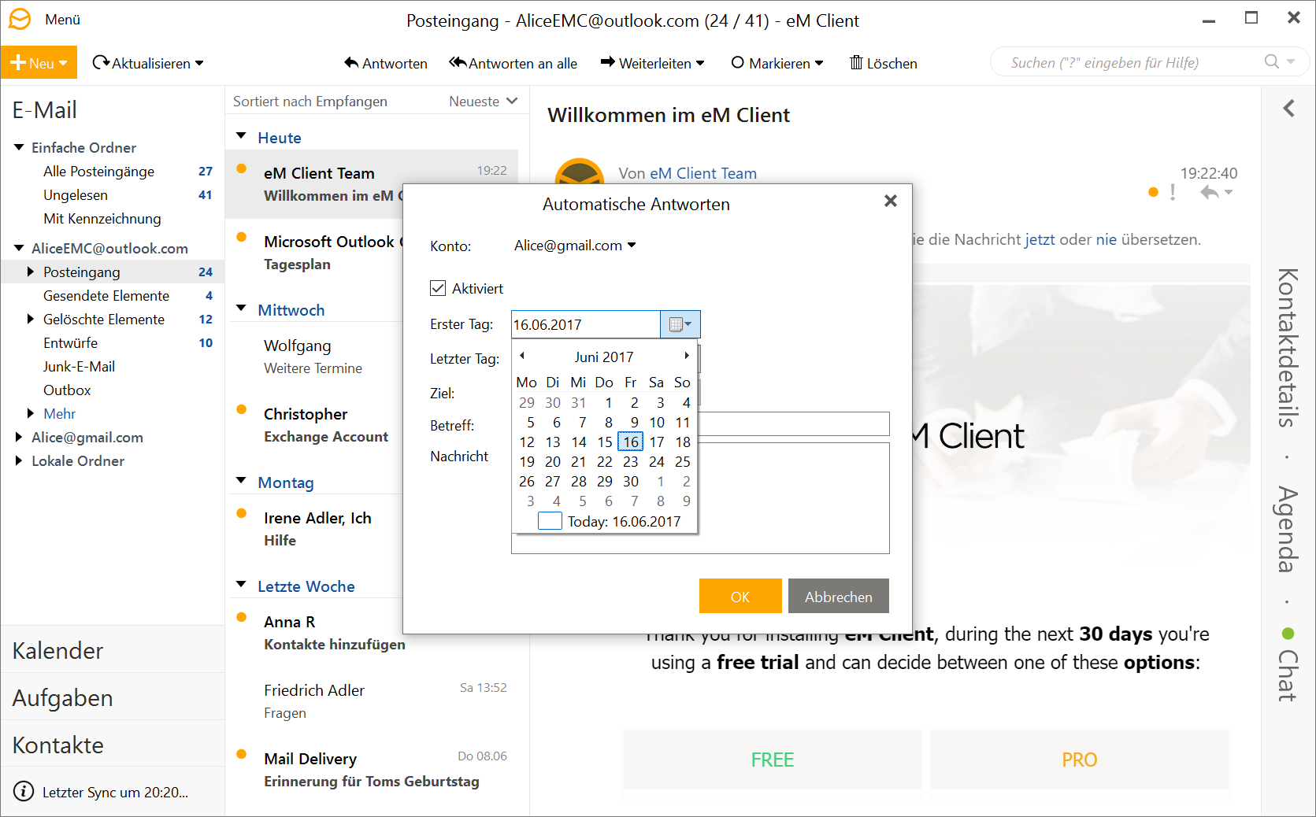The image size is (1316, 817).
Task: Click the eM Client logo icon
Action: [20, 19]
